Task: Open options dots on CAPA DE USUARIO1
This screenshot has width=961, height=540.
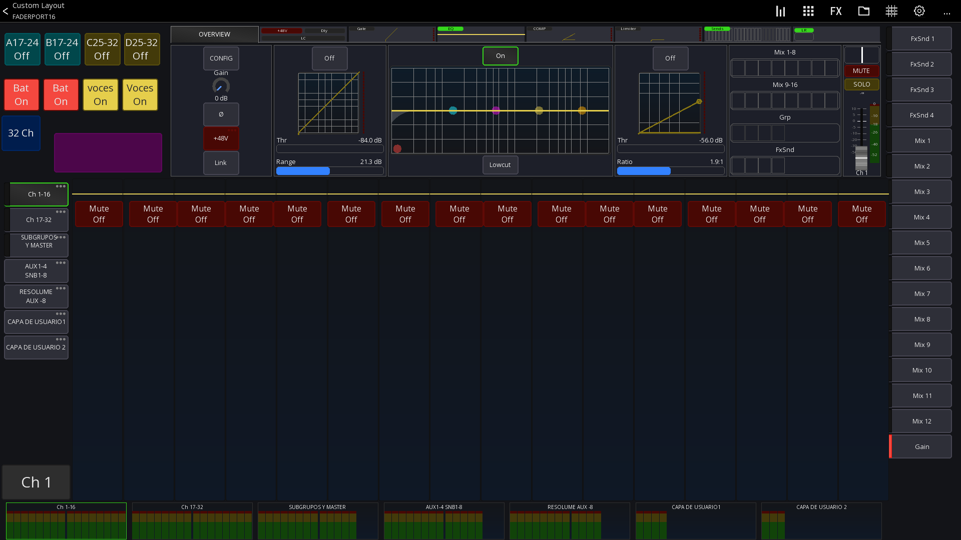Action: [61, 314]
